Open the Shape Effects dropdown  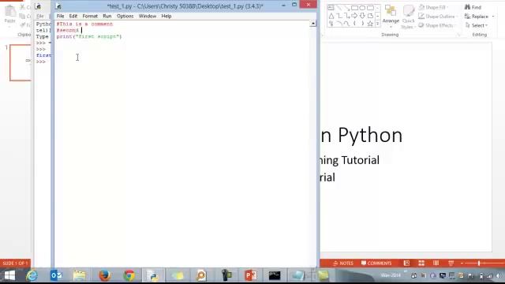438,25
